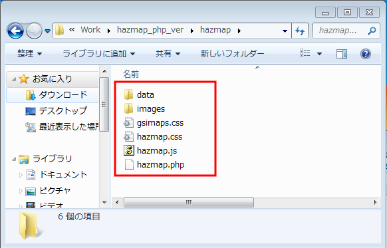
Task: Open help with the question mark icon
Action: (x=366, y=54)
